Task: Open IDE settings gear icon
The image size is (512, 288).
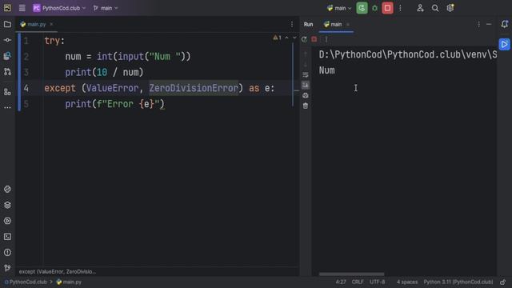Action: coord(450,8)
